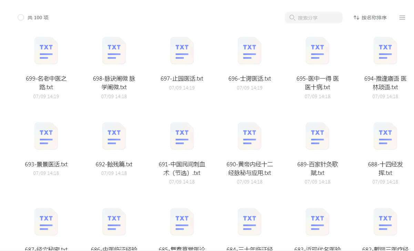Viewport: 414px width, 251px height.
Task: Toggle the select-all circle beside 共 100 项
Action: pyautogui.click(x=21, y=18)
